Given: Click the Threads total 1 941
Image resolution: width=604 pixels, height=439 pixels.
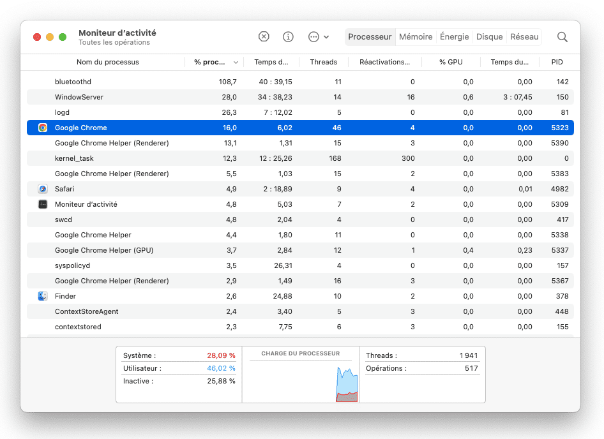Looking at the screenshot, I should pos(469,355).
